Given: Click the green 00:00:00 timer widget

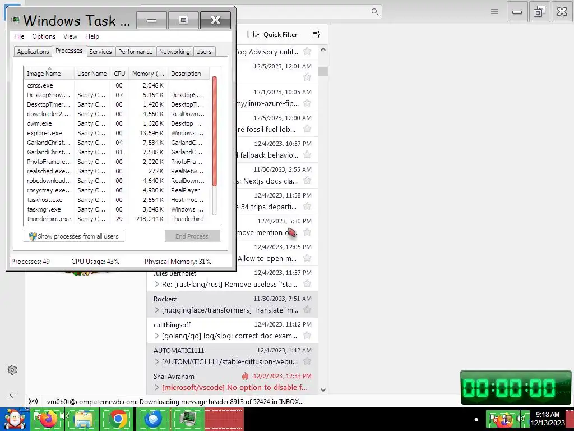Looking at the screenshot, I should tap(516, 387).
